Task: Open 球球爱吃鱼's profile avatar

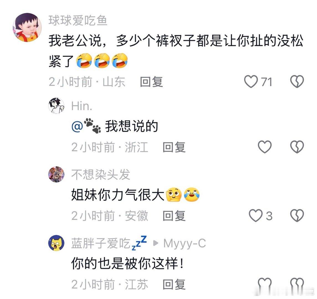Action: (27, 27)
